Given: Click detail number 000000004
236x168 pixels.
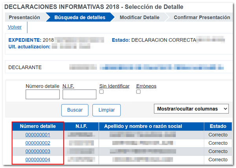Looking at the screenshot, I should click(x=38, y=160).
